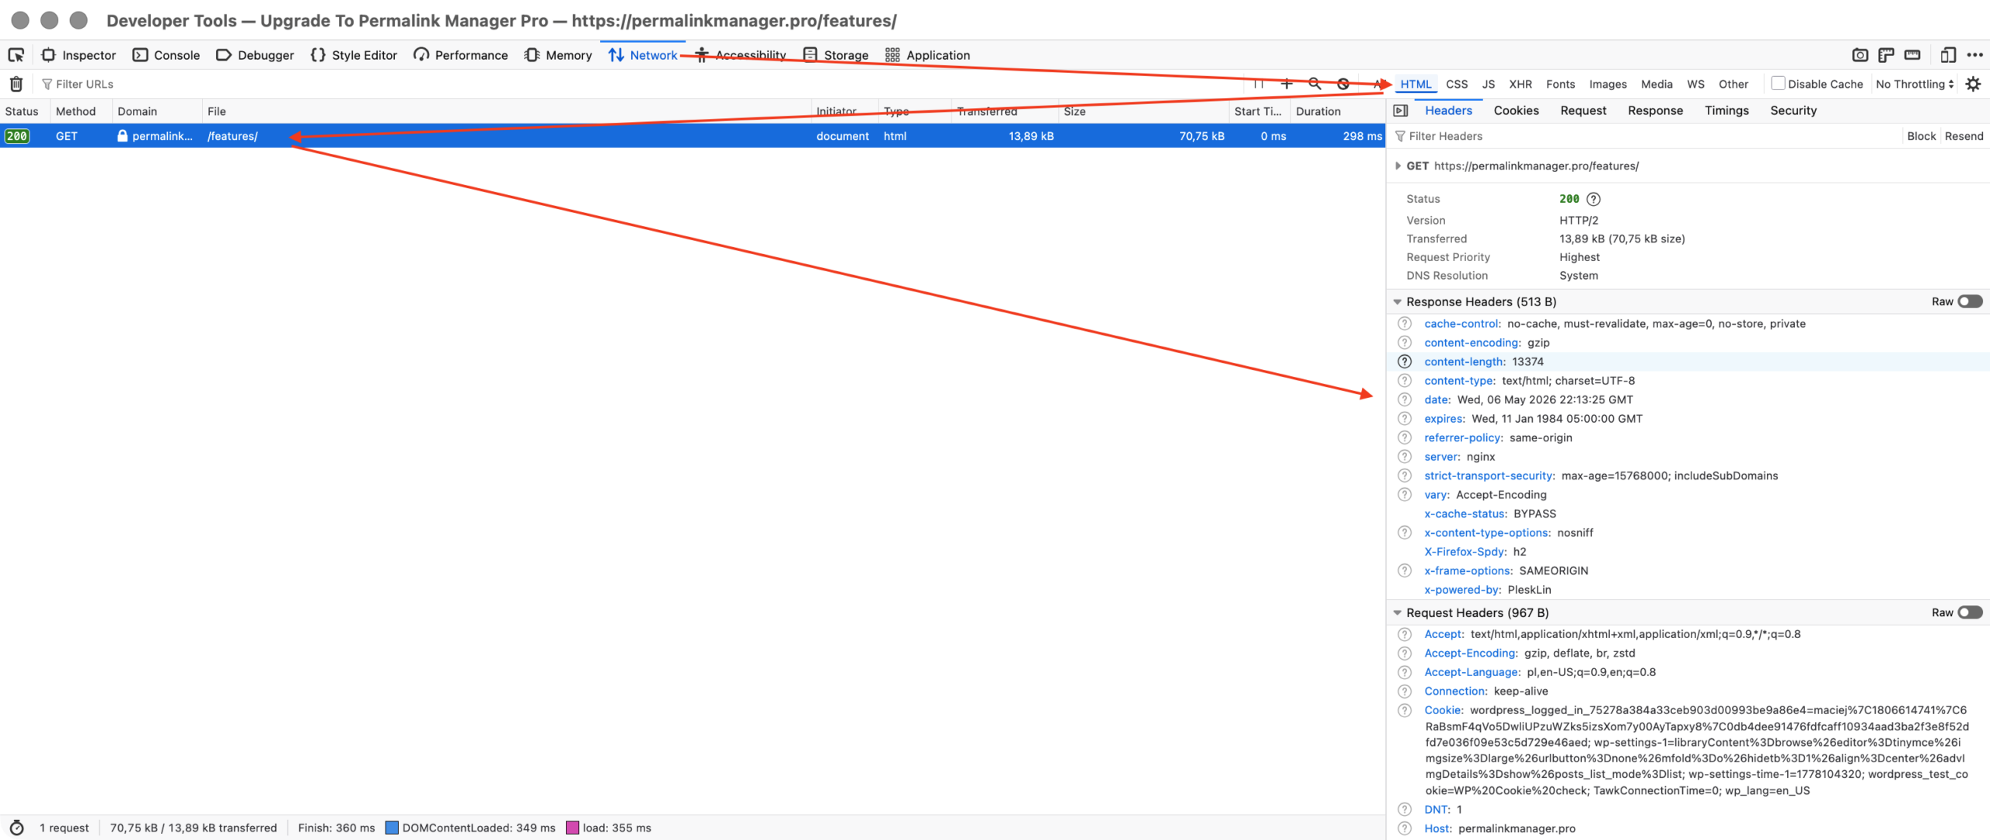The image size is (1990, 840).
Task: Expand the GET request URL details
Action: (1398, 166)
